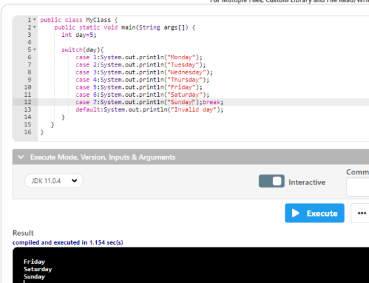
Task: Click the MyClass name on line 1
Action: [98, 20]
